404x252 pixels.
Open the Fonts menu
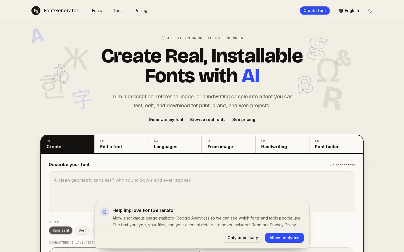pos(97,11)
